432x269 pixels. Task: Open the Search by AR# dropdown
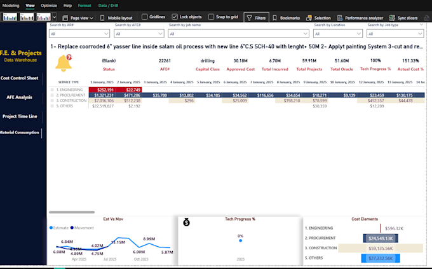click(x=79, y=34)
